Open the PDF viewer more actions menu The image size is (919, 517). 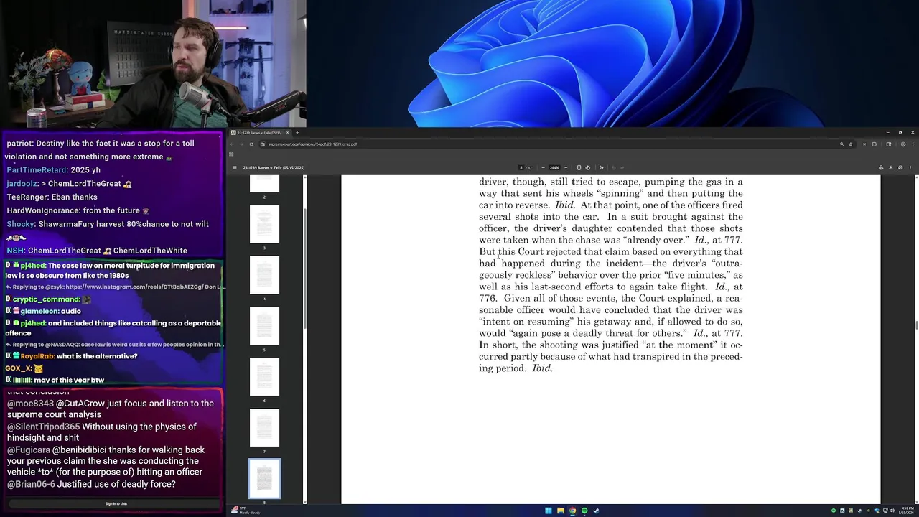[910, 167]
